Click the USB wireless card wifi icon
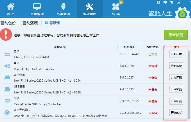 7,113
